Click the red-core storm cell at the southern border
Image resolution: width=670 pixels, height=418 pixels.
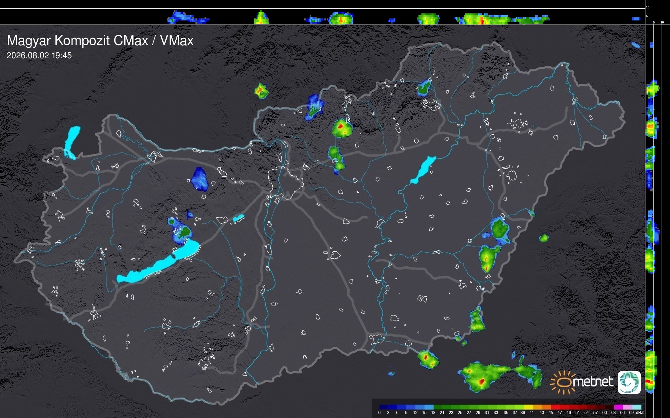(x=428, y=359)
